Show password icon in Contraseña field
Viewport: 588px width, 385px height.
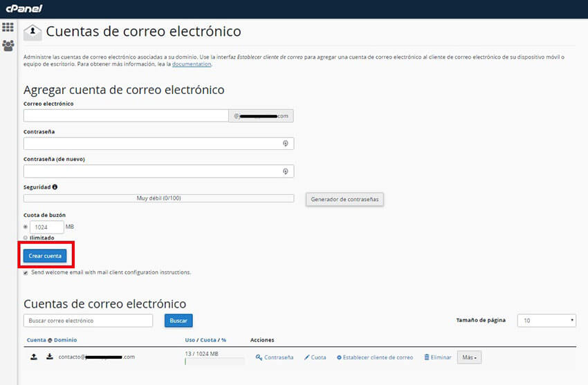286,144
